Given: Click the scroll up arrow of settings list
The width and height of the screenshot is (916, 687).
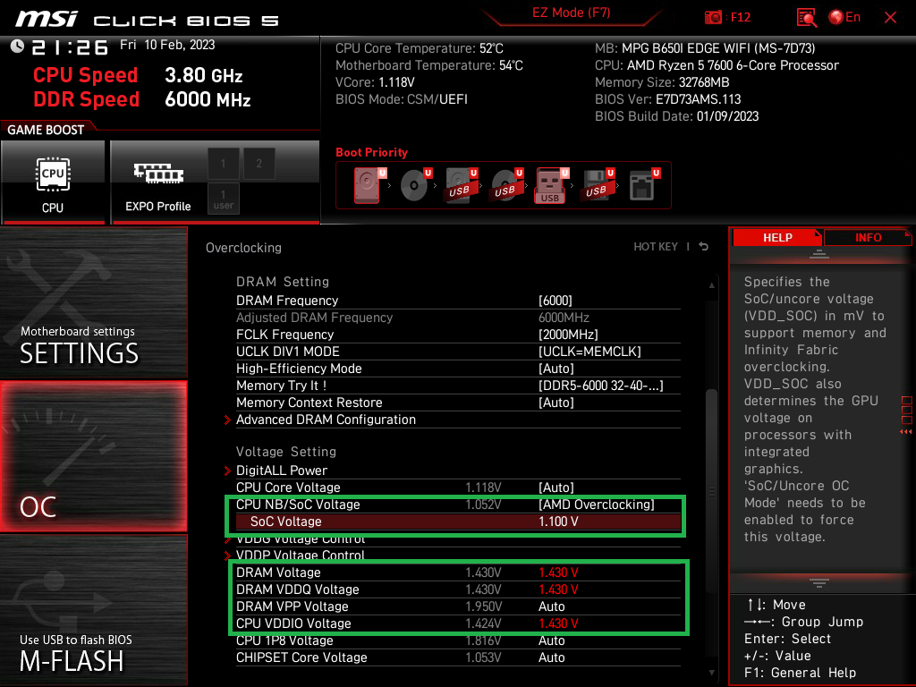Looking at the screenshot, I should tap(711, 285).
